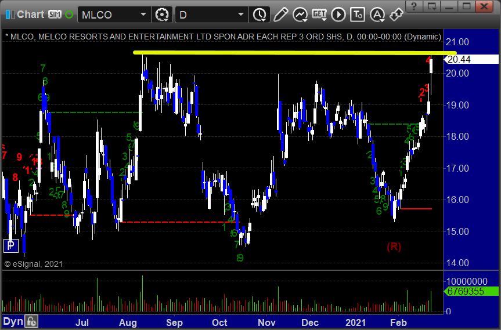Select the yellow horizontal resistance line
The image size is (501, 330).
click(294, 53)
